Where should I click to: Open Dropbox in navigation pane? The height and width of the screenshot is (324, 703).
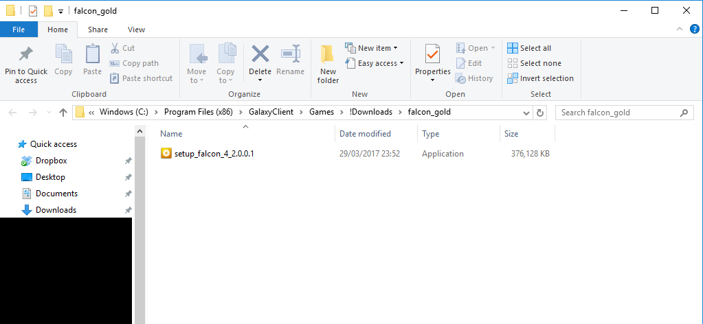51,161
